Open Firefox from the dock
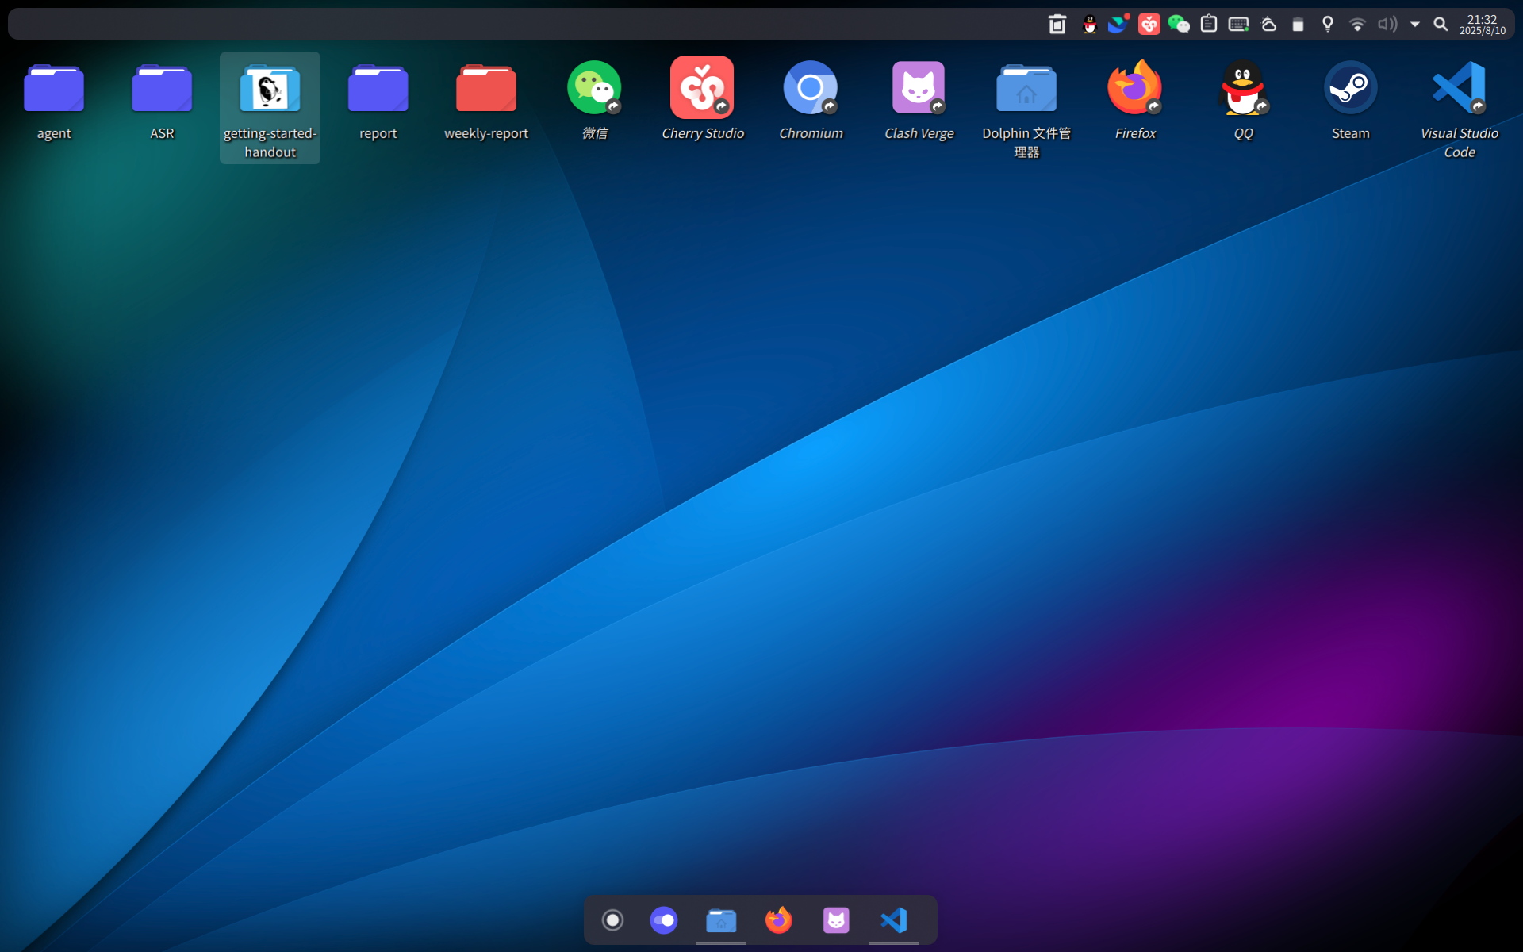This screenshot has height=952, width=1523. 778,919
